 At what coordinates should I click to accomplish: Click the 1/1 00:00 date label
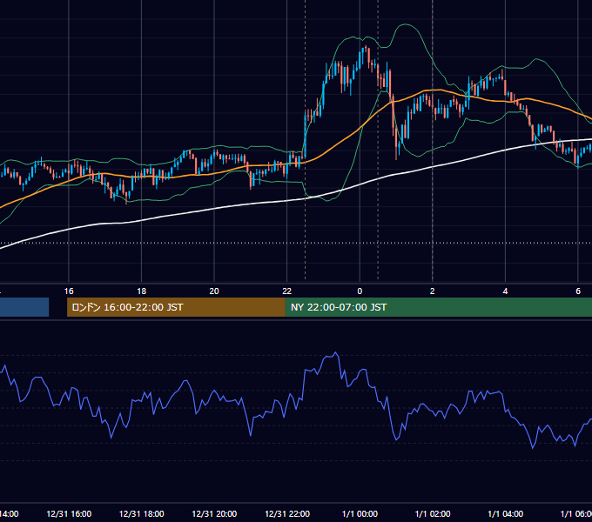pyautogui.click(x=360, y=514)
